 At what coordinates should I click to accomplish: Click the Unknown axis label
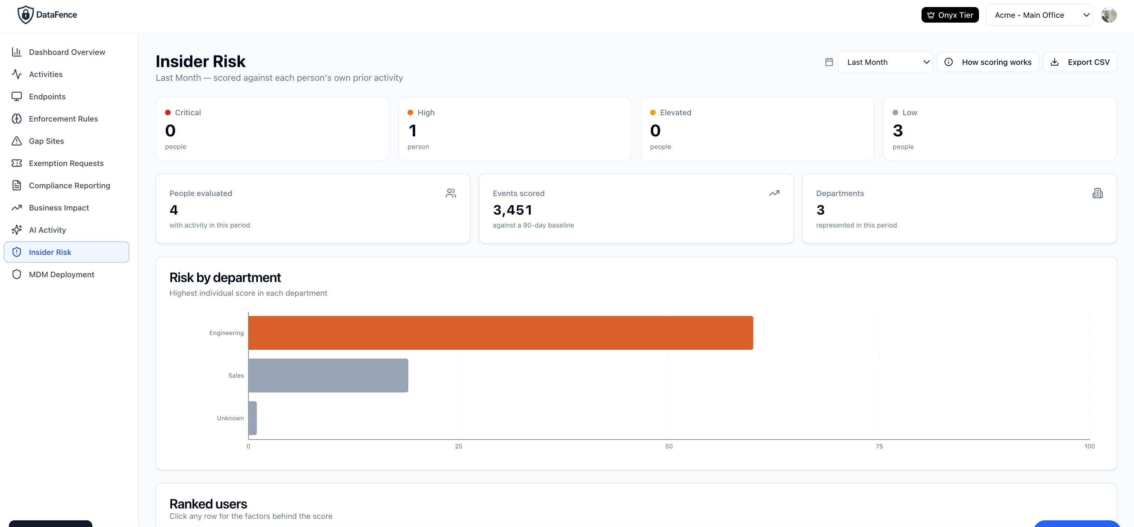click(x=230, y=418)
